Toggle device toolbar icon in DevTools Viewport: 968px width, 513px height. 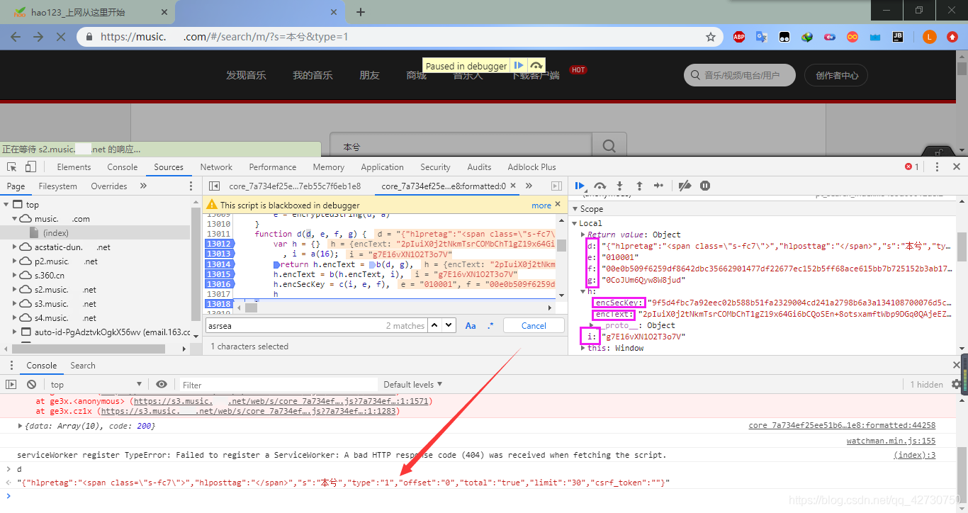tap(30, 167)
